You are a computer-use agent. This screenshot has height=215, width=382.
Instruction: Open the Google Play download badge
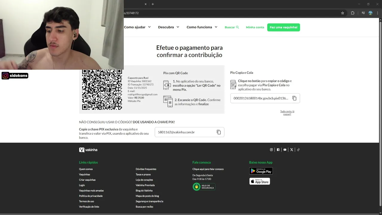(x=261, y=171)
